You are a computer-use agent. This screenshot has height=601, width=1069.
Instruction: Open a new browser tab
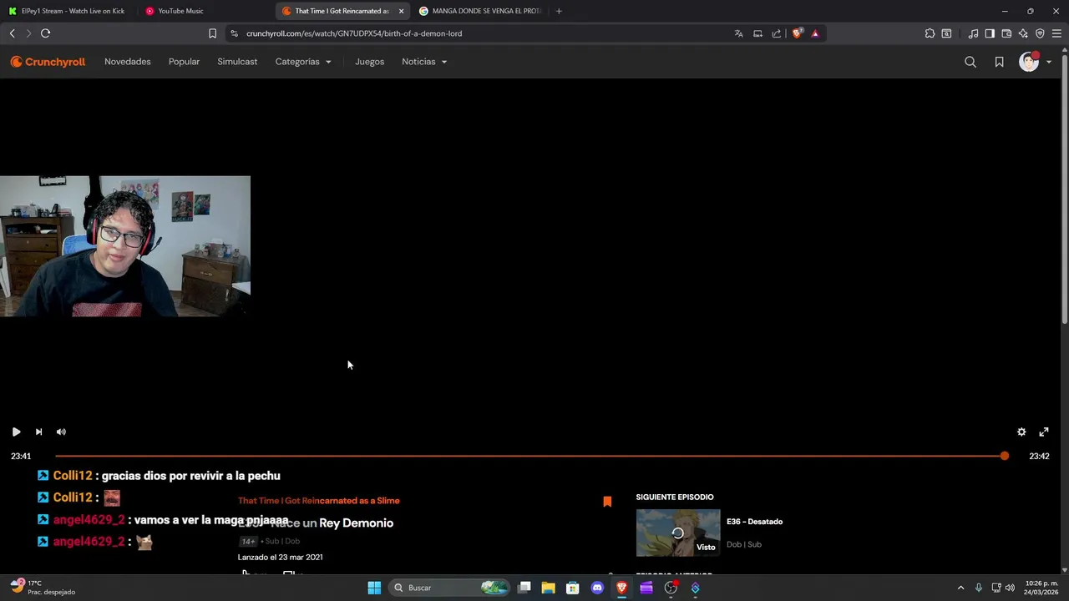pos(559,11)
